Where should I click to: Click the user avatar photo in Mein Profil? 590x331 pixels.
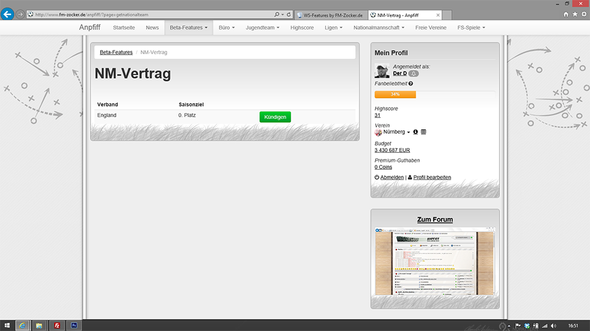tap(382, 70)
